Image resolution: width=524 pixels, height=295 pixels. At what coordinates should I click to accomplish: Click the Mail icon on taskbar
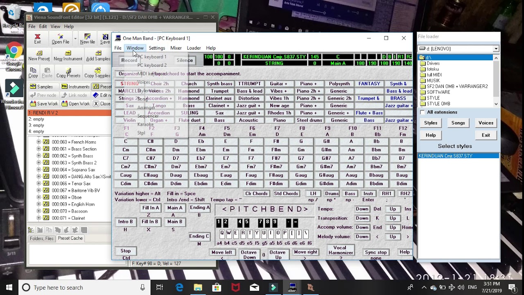click(254, 287)
